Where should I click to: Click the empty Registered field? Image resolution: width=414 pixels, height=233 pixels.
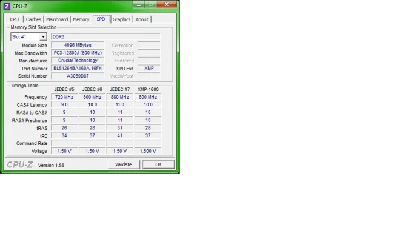coord(149,53)
